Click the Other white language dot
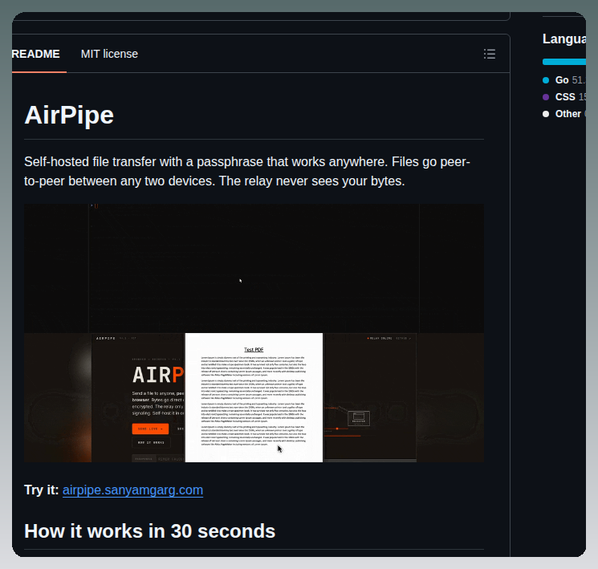598x569 pixels. 546,114
